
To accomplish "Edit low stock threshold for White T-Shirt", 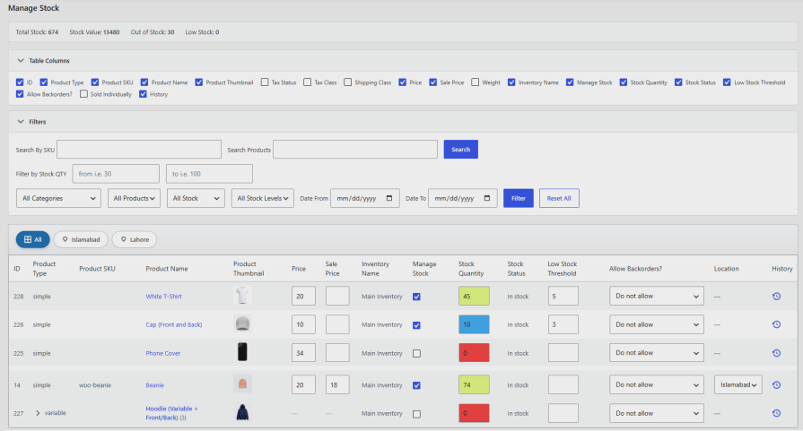I will 563,296.
